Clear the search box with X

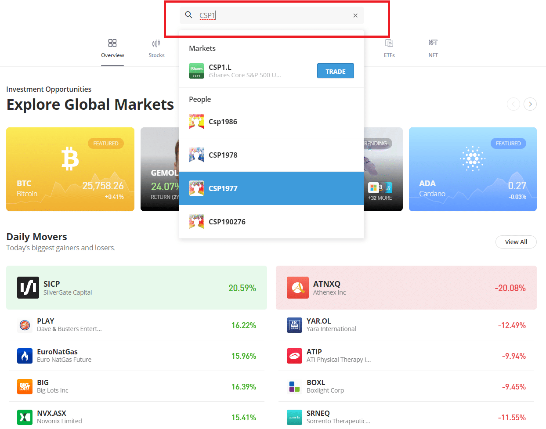[x=355, y=15]
